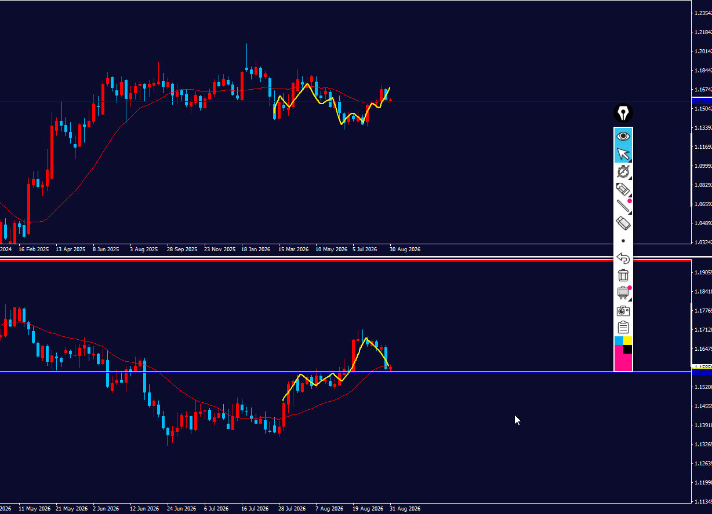This screenshot has width=712, height=514.
Task: Clear drawings with the trash can
Action: (623, 276)
